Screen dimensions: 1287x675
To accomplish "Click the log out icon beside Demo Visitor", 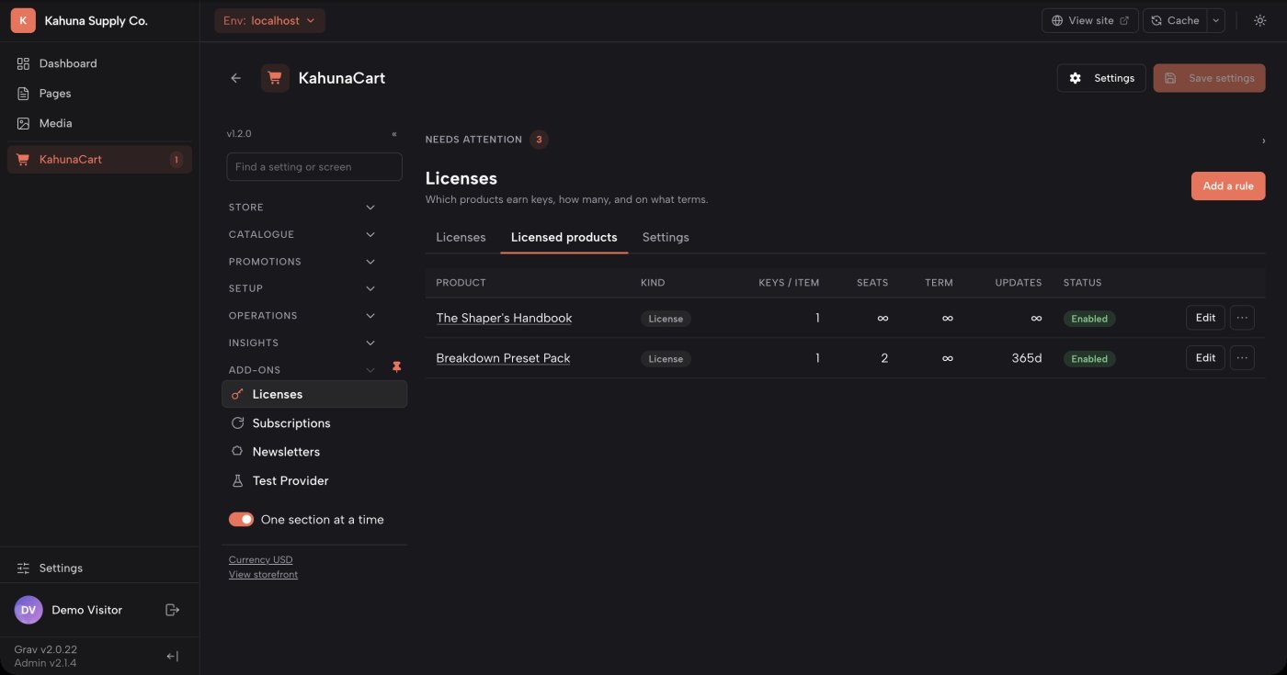I will click(x=172, y=610).
